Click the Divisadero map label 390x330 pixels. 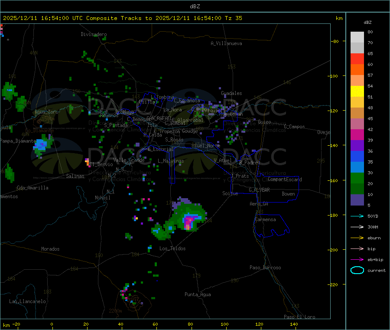coord(94,34)
